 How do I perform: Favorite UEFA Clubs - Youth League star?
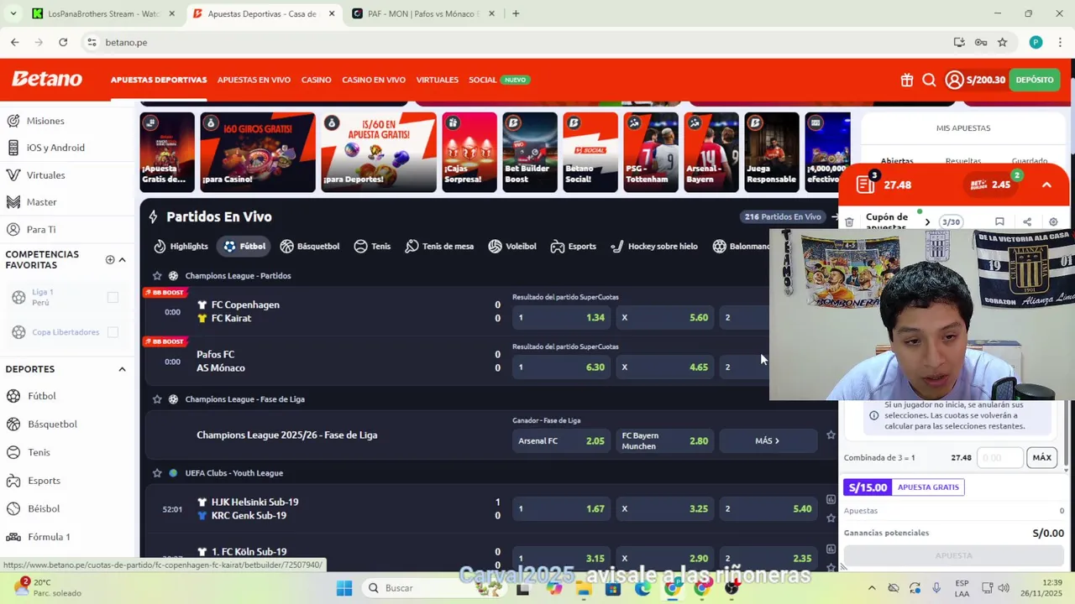point(157,473)
